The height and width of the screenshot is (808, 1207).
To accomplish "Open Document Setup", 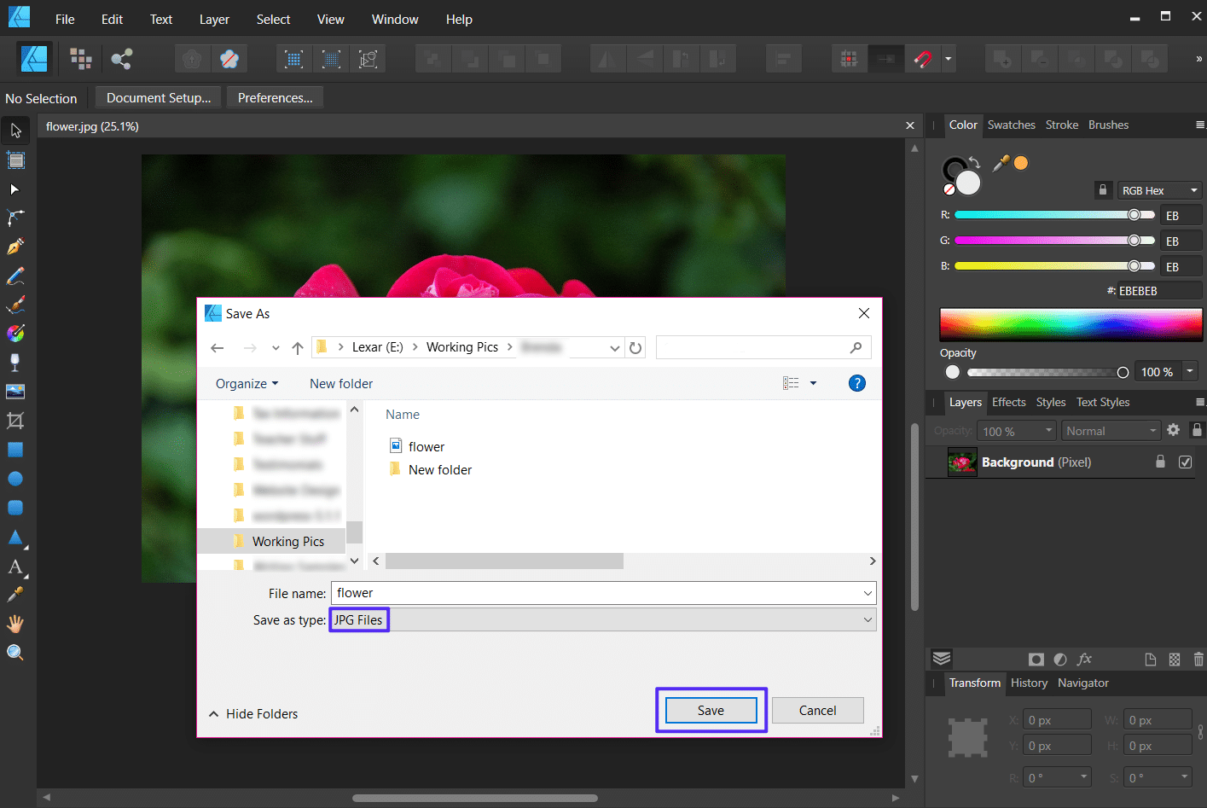I will (157, 97).
